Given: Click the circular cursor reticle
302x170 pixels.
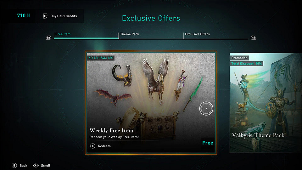Looking at the screenshot, I should tap(206, 109).
